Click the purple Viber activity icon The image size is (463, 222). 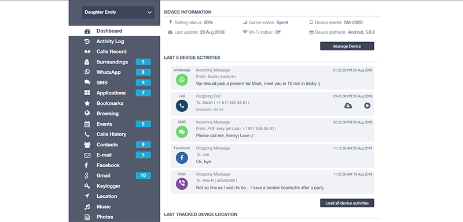[182, 184]
